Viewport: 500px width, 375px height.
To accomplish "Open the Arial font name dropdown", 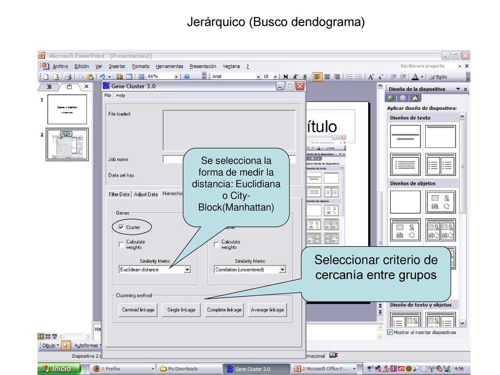I will tap(258, 77).
